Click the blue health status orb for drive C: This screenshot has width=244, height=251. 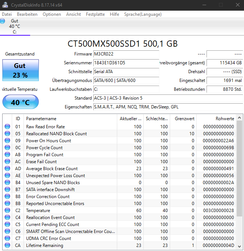(x=3, y=21)
